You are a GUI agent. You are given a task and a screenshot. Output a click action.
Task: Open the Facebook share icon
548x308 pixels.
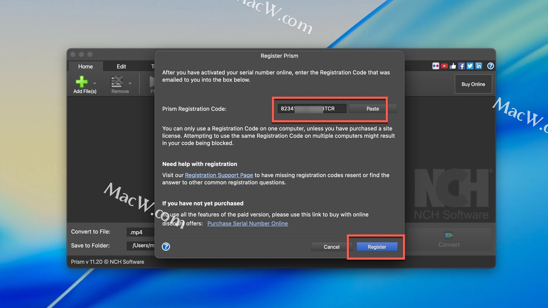click(462, 66)
